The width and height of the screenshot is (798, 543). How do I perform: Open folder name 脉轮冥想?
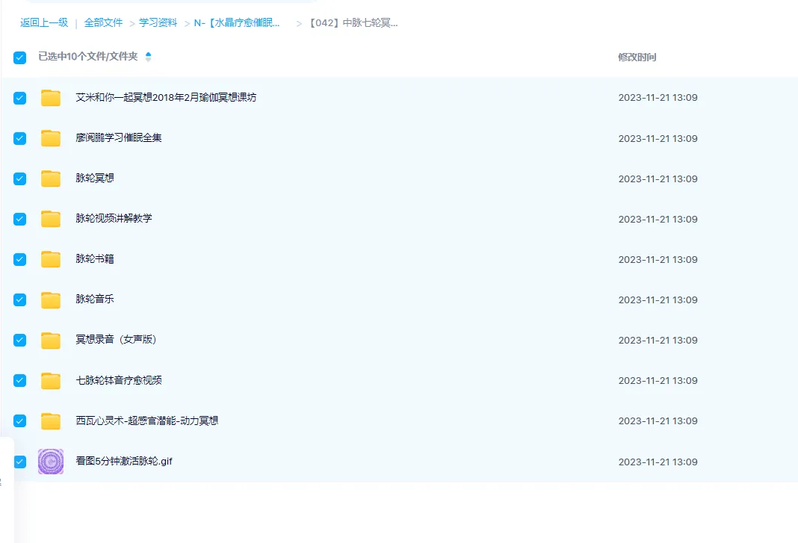point(95,178)
